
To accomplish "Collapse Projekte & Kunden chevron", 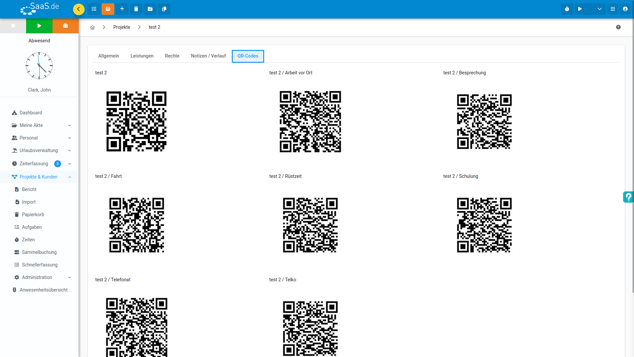I will (70, 177).
